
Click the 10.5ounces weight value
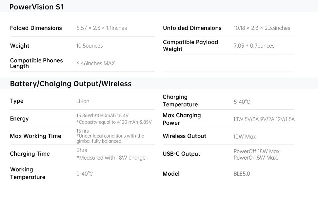[89, 46]
